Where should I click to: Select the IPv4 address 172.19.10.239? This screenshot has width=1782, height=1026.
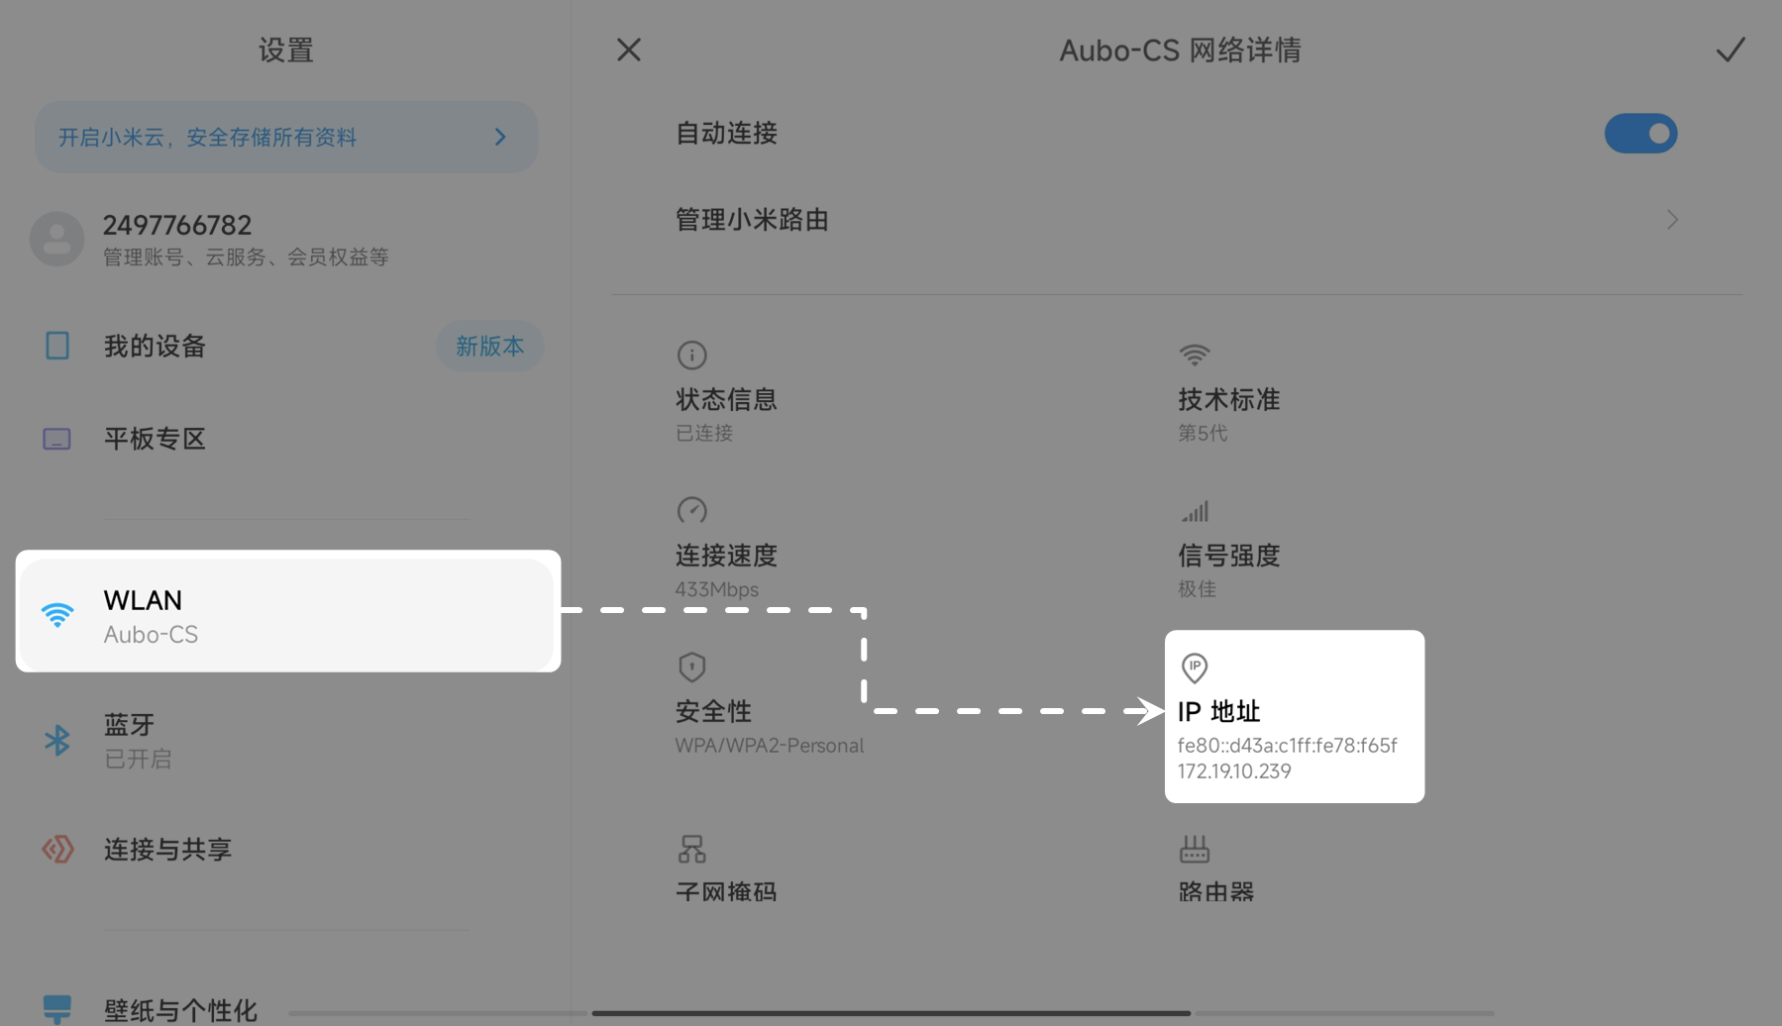(x=1234, y=770)
